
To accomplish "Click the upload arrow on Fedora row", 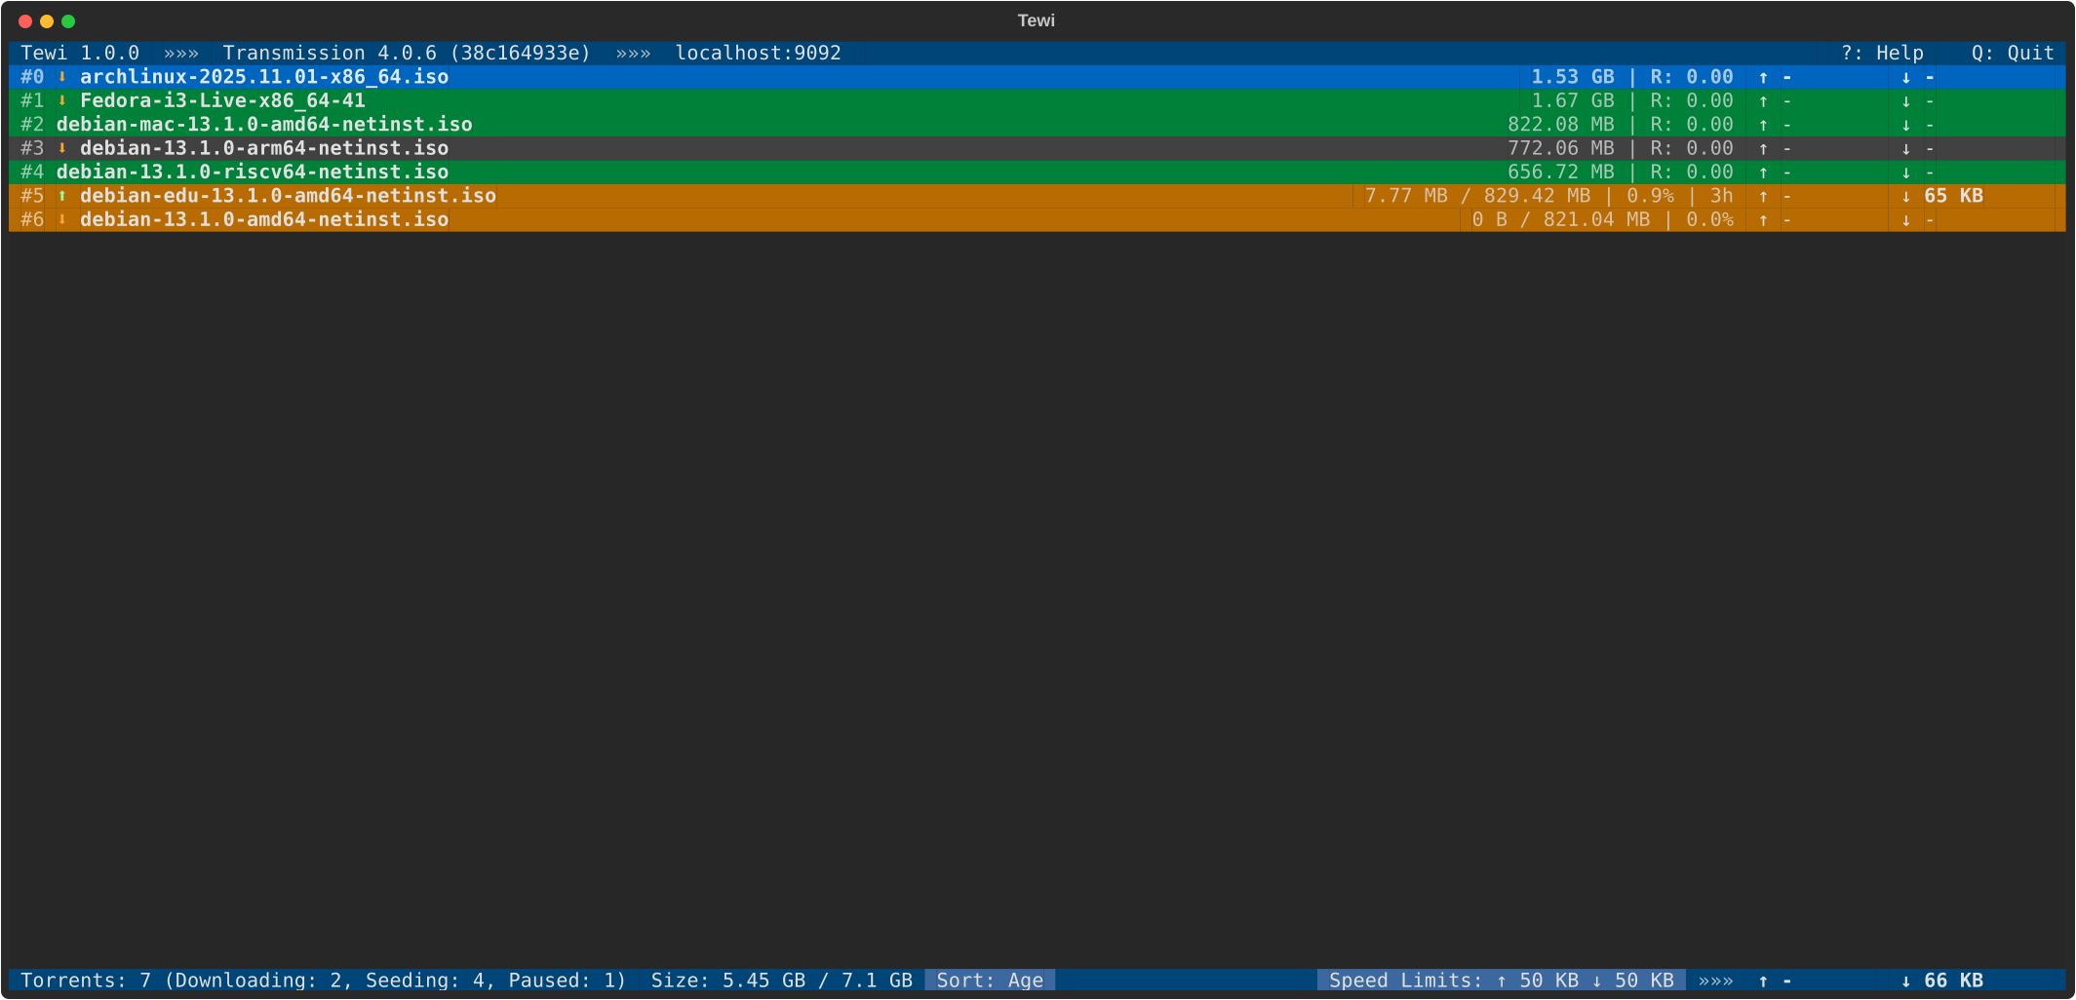I will click(1763, 100).
